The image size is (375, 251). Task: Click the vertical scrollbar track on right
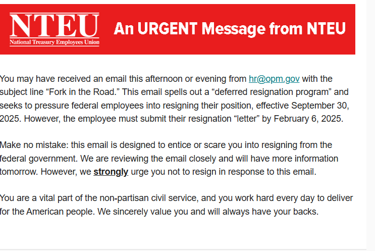click(370, 125)
